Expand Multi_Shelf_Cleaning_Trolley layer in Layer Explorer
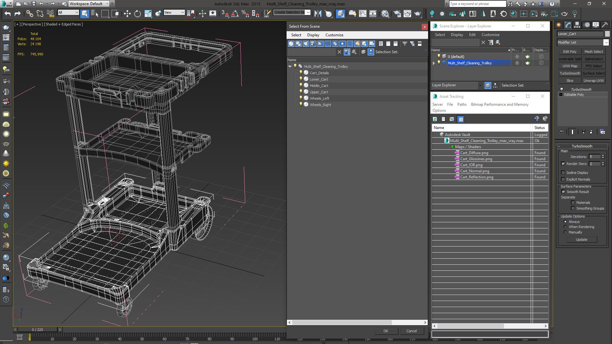This screenshot has width=612, height=344. pos(434,63)
